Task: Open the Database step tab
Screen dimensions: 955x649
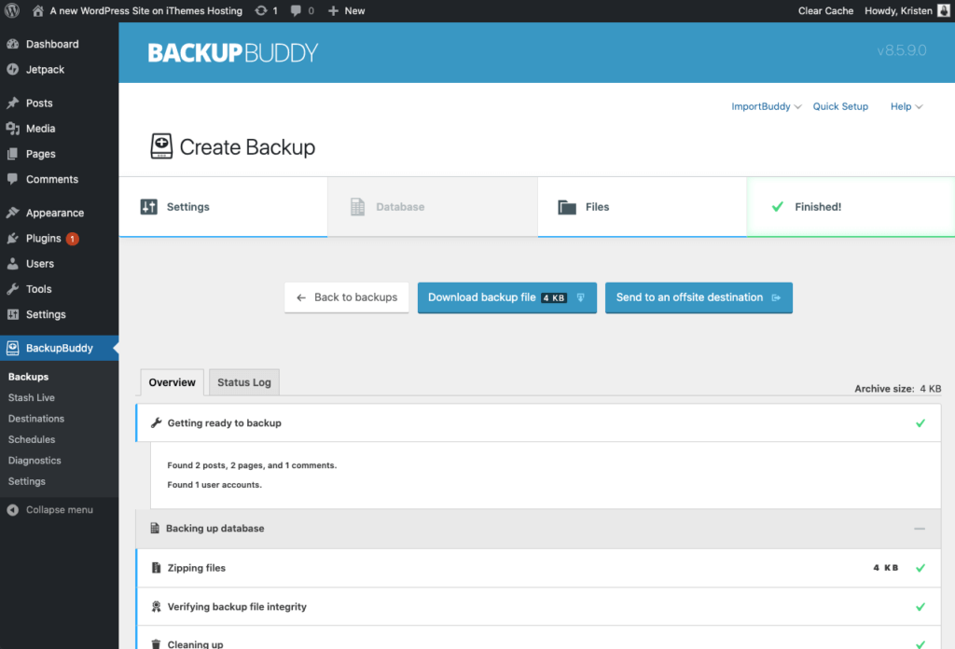Action: click(x=433, y=207)
